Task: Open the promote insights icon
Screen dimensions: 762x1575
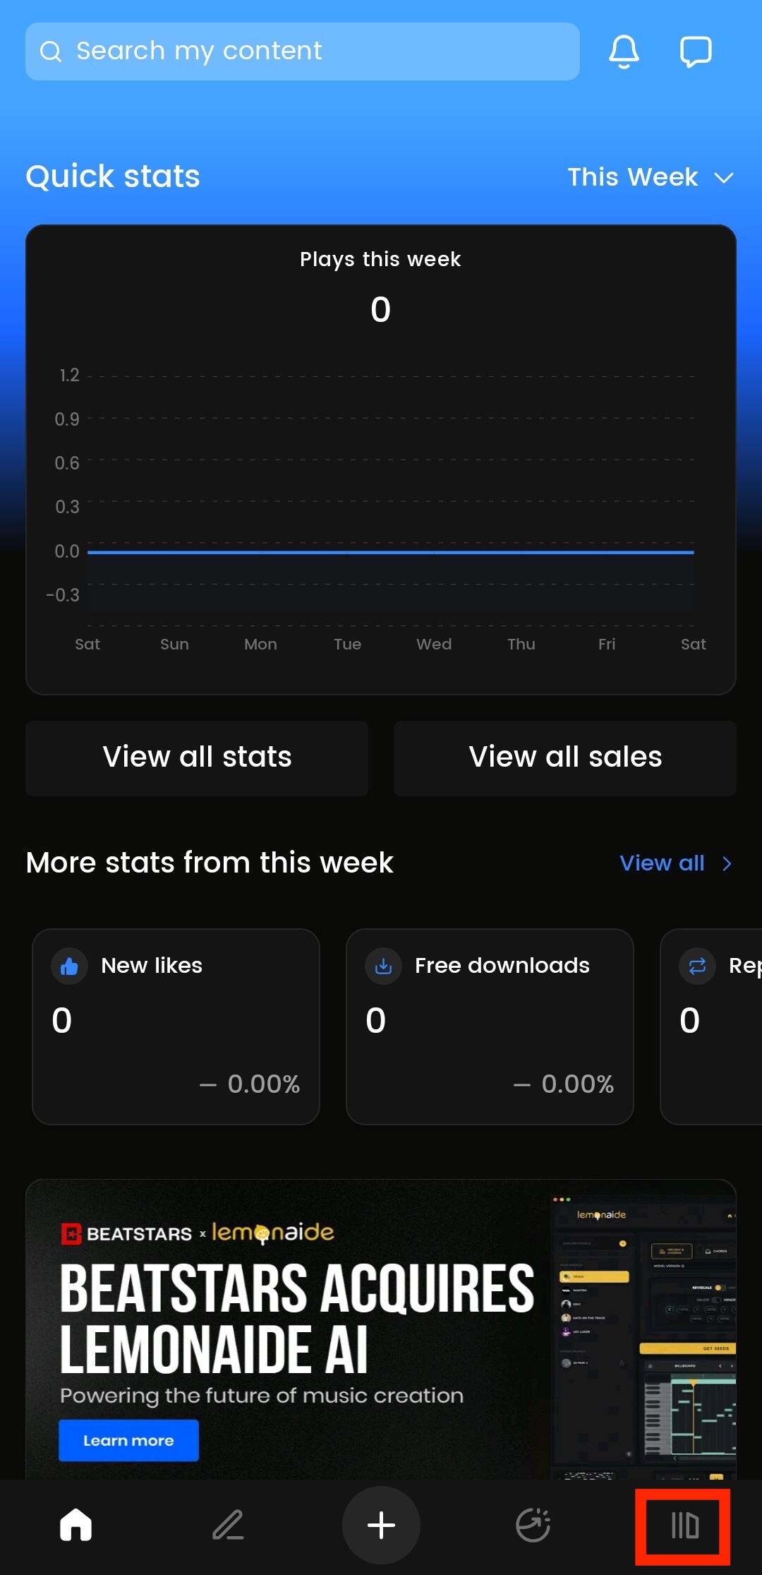Action: tap(533, 1525)
